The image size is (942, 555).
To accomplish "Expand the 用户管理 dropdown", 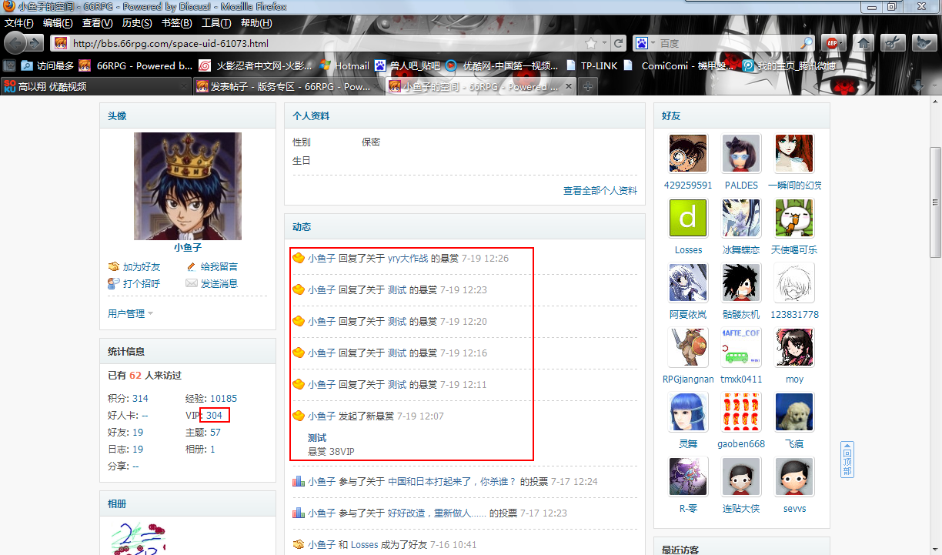I will click(130, 313).
